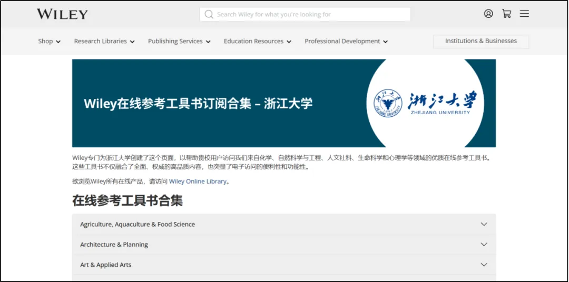The width and height of the screenshot is (569, 282).
Task: Expand the Art & Applied Arts chevron
Action: pos(484,265)
